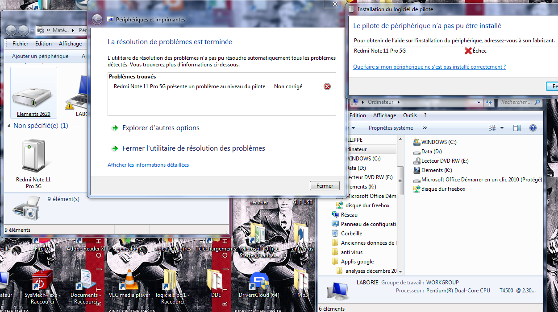Collapse the Non spécifié(e) group
The image size is (558, 312).
coord(9,126)
